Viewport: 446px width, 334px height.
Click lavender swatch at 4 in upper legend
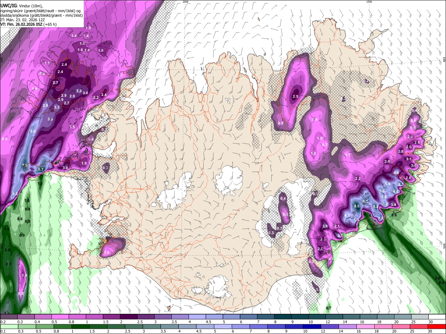tap(197, 317)
